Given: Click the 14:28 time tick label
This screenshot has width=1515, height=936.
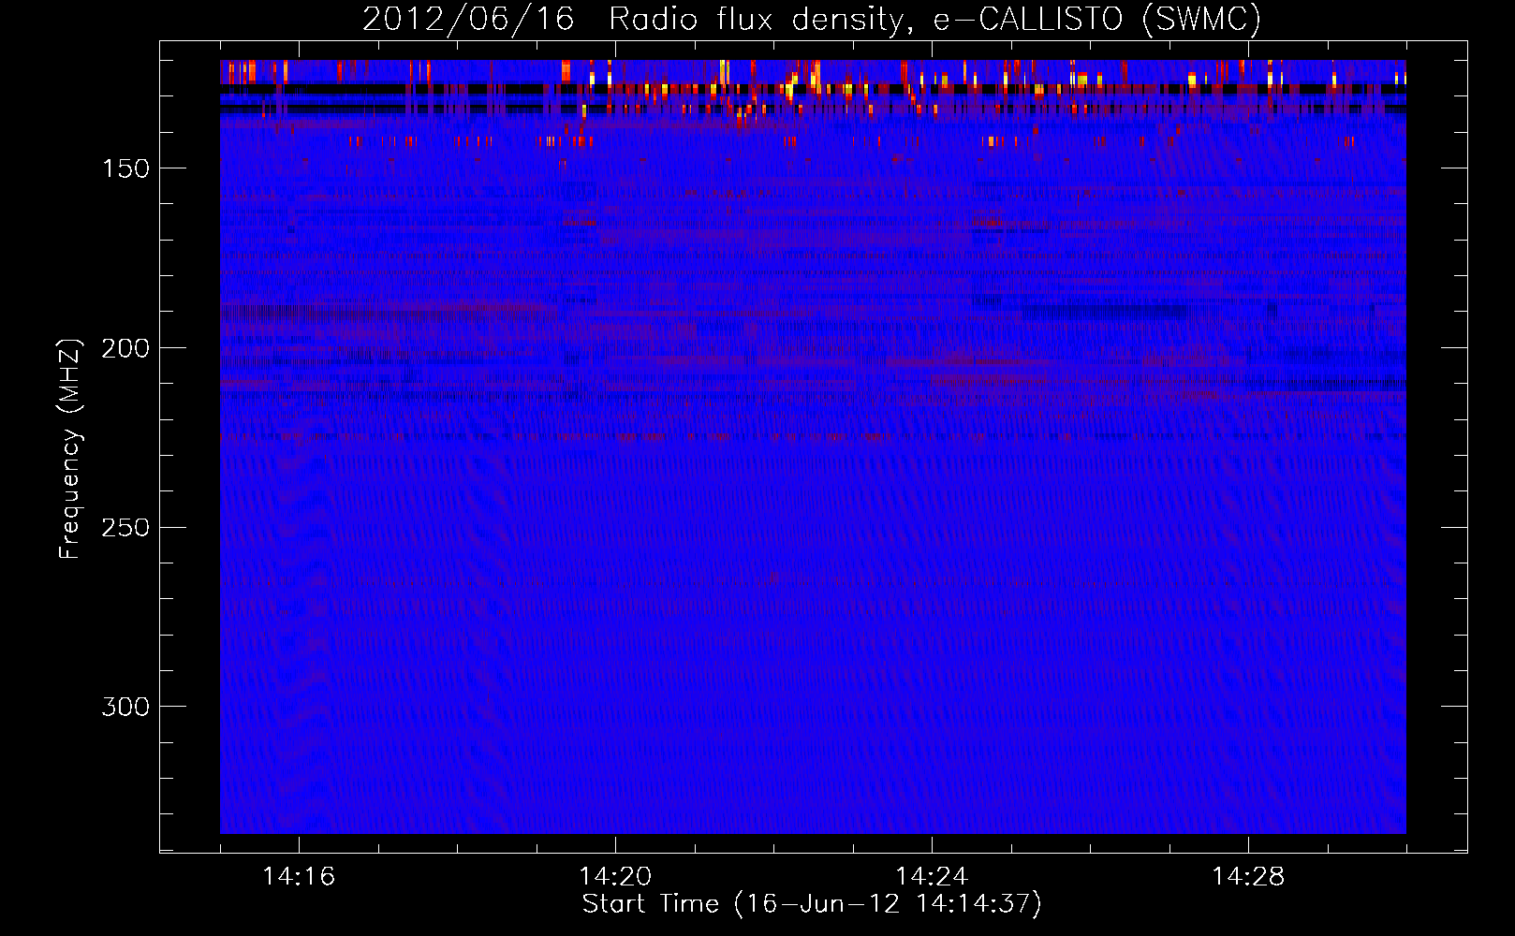Looking at the screenshot, I should pos(1248,877).
